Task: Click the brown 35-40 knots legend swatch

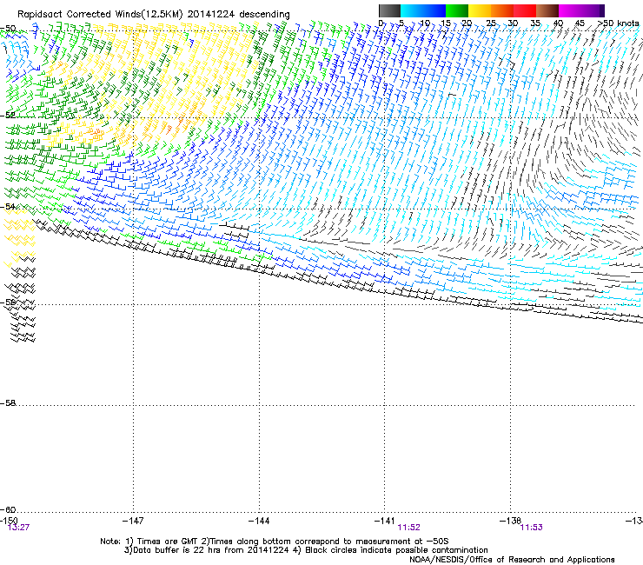Action: (x=547, y=10)
